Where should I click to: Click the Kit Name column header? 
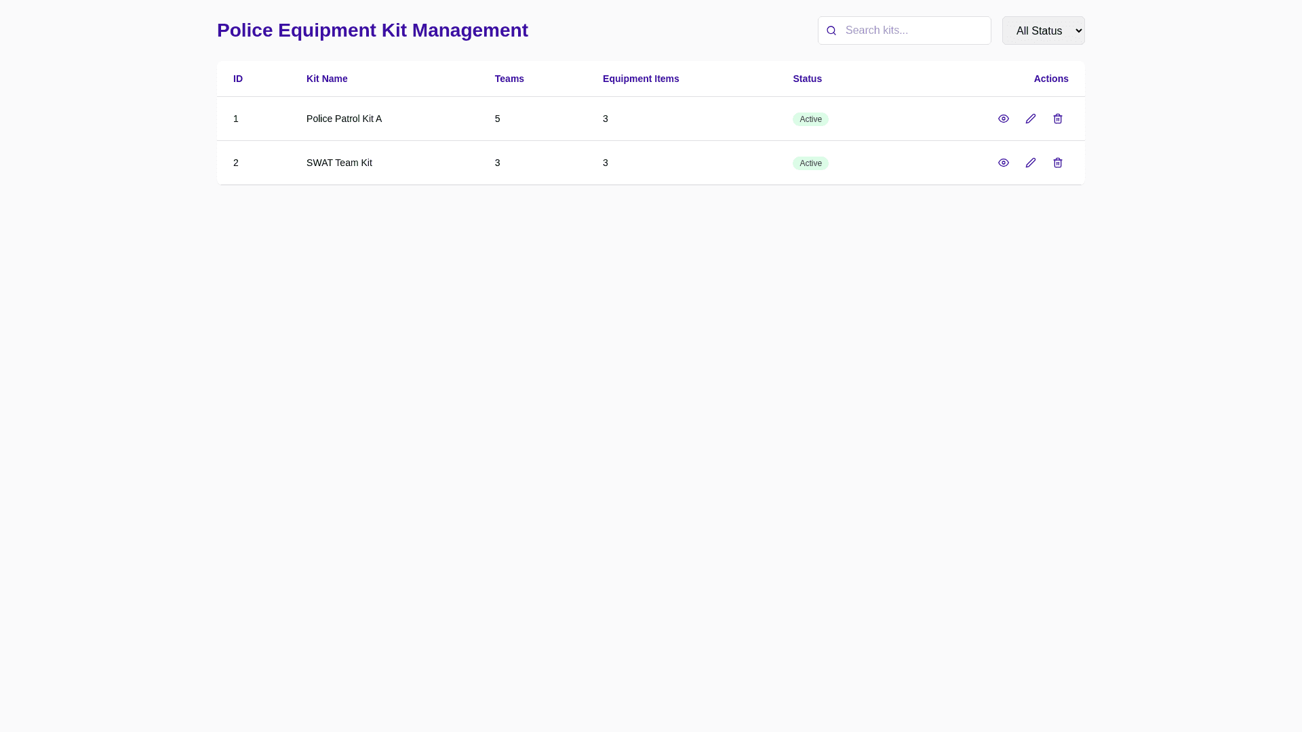327,79
